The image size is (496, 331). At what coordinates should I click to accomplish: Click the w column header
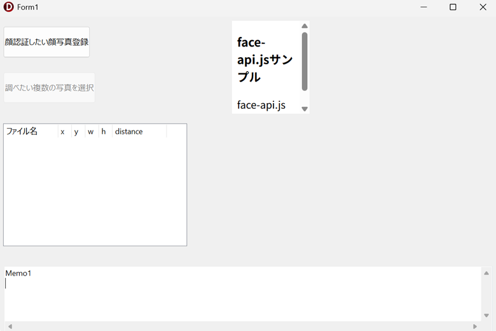(x=91, y=132)
